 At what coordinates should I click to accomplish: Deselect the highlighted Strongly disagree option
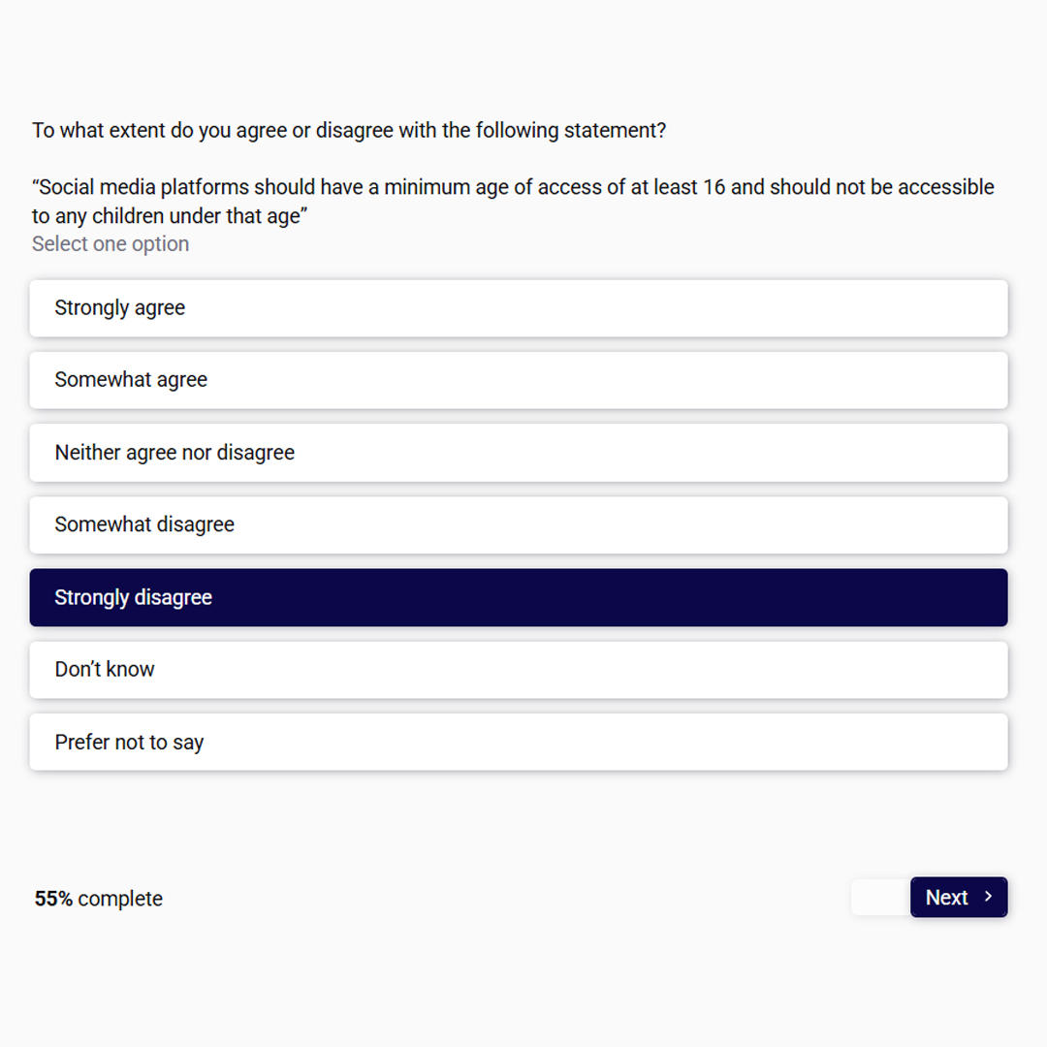(x=518, y=597)
